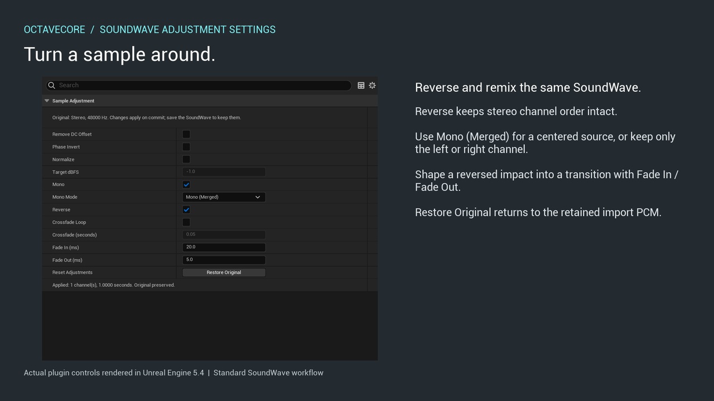Viewport: 714px width, 401px height.
Task: Edit the Fade In (ms) value
Action: [224, 247]
